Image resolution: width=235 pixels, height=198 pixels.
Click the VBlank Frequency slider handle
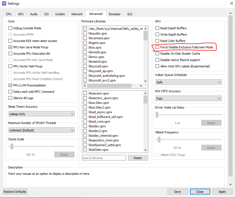(x=159, y=140)
